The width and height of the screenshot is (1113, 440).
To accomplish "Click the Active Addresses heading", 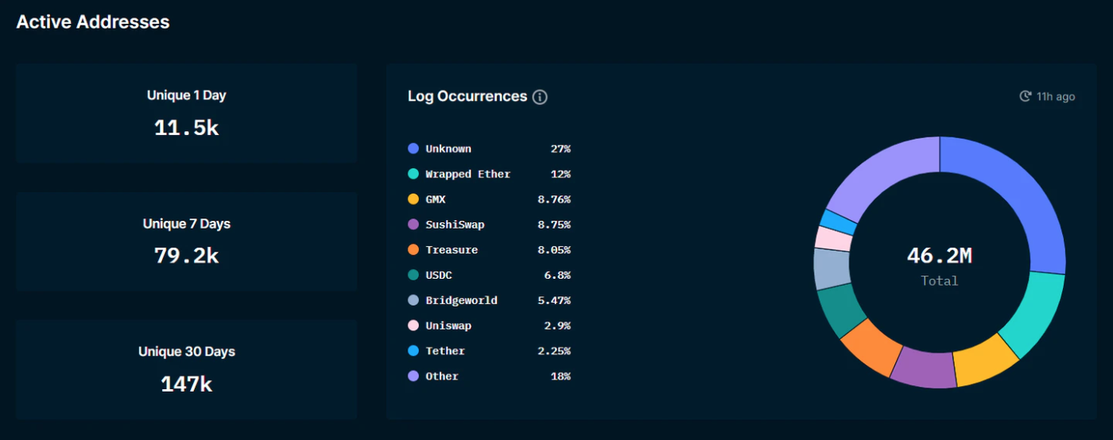I will (93, 22).
